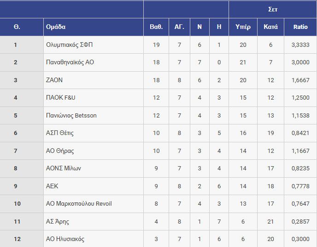Select the Κατά column header
The height and width of the screenshot is (247, 317).
(270, 27)
